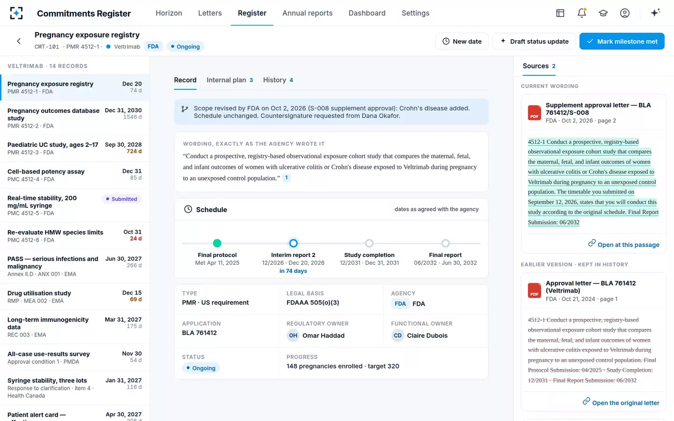Click Mark milestone met
The width and height of the screenshot is (674, 421).
point(622,41)
